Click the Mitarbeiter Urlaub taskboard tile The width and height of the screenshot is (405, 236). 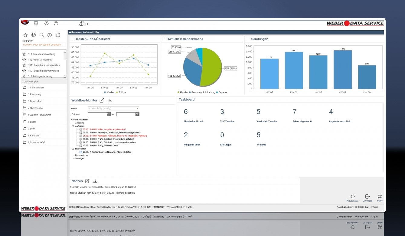click(x=194, y=116)
